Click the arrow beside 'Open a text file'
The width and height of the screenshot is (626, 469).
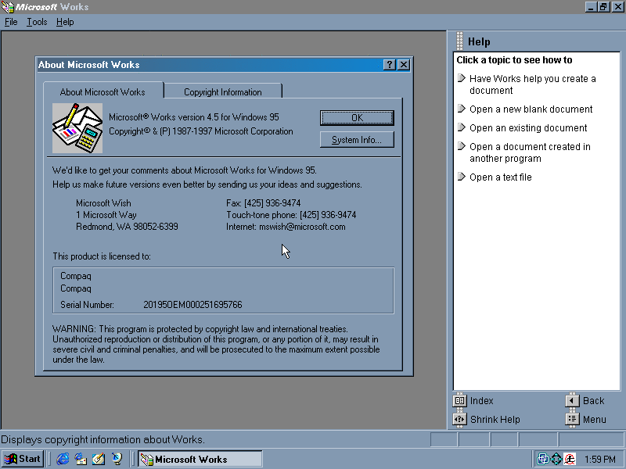[462, 177]
